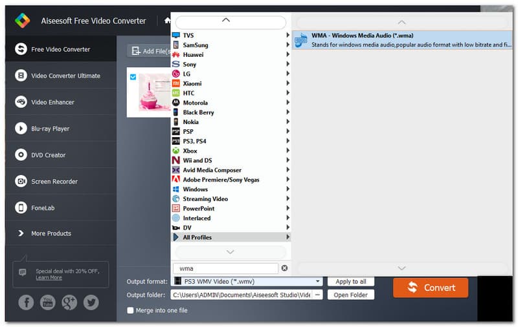Screen dimensions: 518x327
Task: Open Free Video Converter sidebar item
Action: 61,49
